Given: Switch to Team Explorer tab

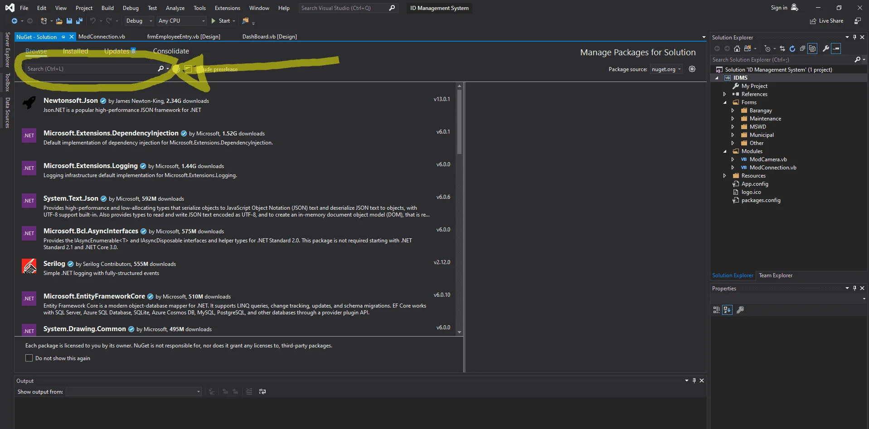Looking at the screenshot, I should click(776, 275).
